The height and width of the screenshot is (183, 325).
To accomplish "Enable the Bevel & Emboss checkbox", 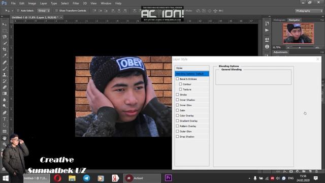I will 177,79.
